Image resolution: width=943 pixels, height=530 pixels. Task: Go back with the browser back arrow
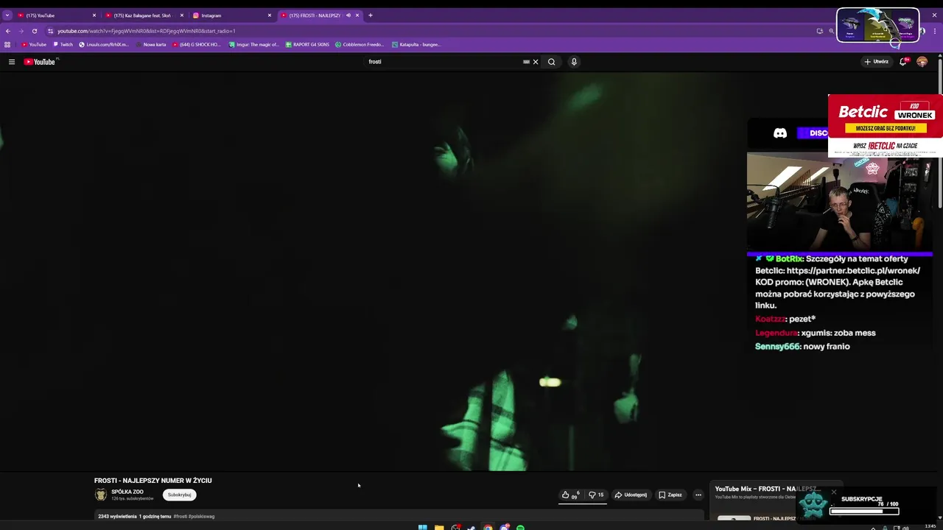coord(8,31)
